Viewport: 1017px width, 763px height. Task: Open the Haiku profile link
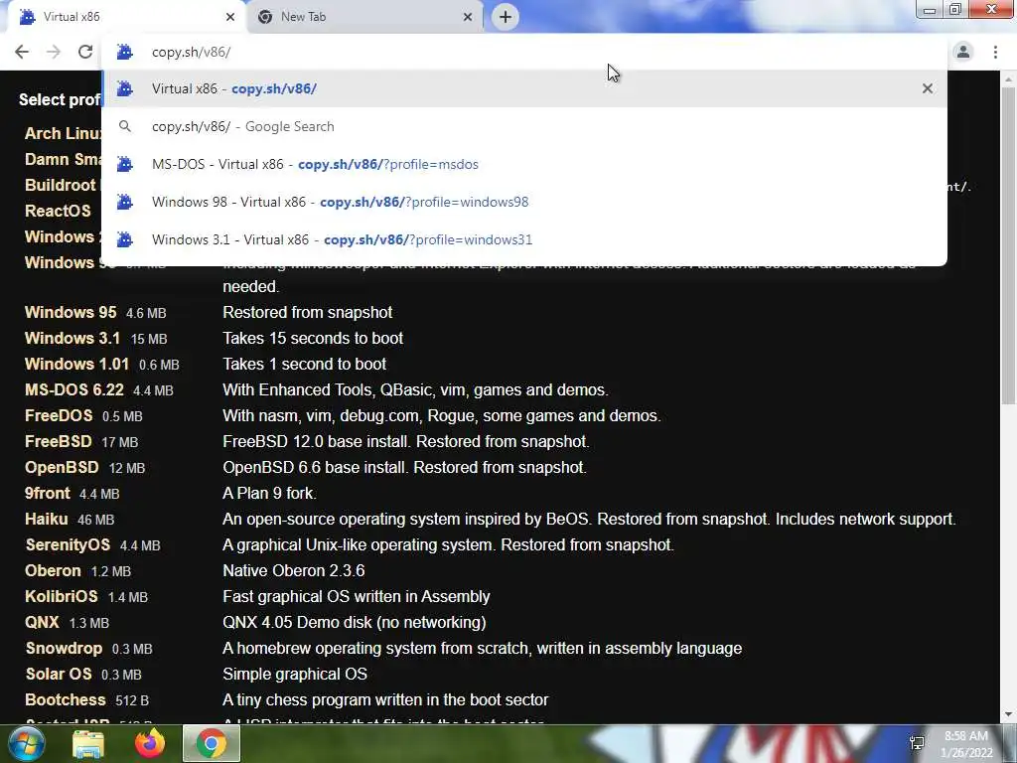pyautogui.click(x=46, y=519)
